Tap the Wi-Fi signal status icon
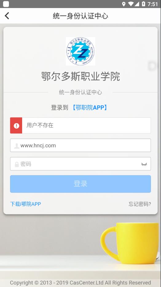The height and width of the screenshot is (287, 161). pos(131,4)
